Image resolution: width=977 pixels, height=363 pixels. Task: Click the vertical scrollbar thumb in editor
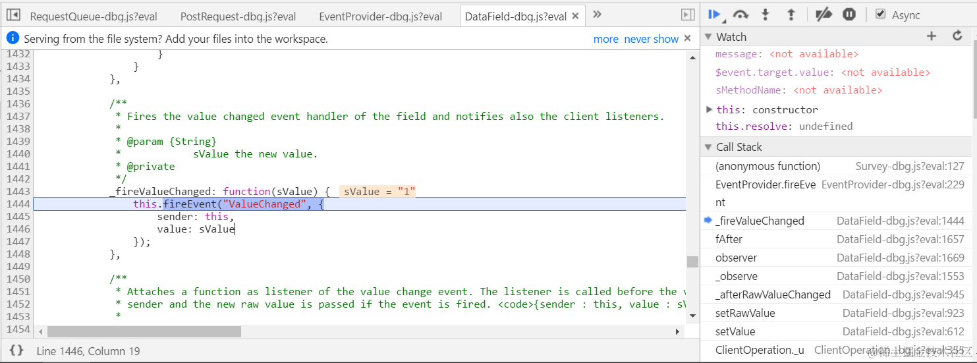692,262
